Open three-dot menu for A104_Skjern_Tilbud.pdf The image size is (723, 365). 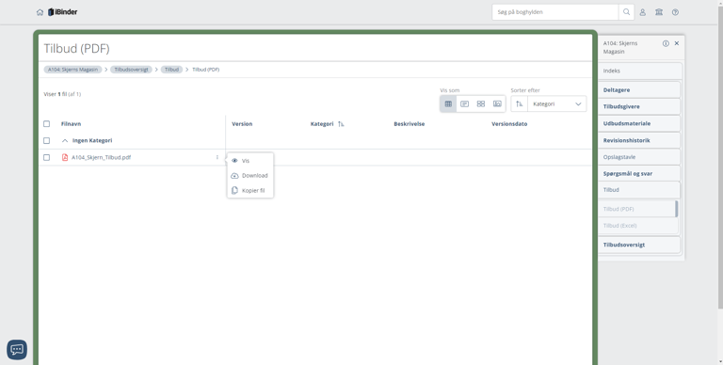coord(217,157)
